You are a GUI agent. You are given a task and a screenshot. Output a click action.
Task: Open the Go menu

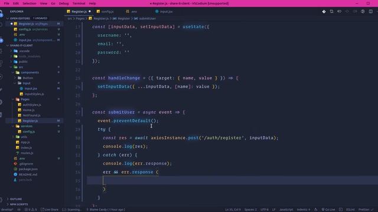click(53, 4)
